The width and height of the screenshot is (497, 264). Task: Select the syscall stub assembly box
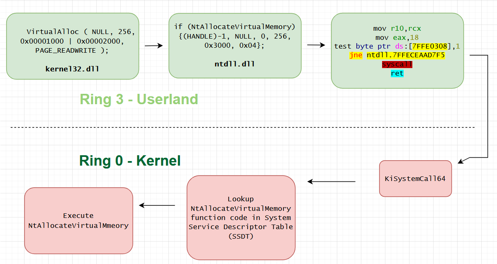click(397, 51)
